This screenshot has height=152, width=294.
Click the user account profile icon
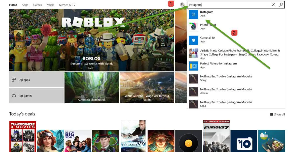pyautogui.click(x=182, y=5)
